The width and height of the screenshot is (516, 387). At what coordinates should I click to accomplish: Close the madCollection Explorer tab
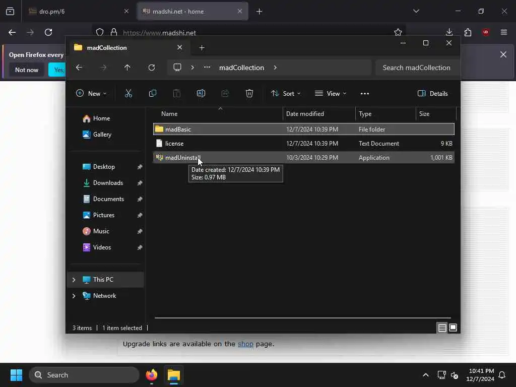point(180,47)
